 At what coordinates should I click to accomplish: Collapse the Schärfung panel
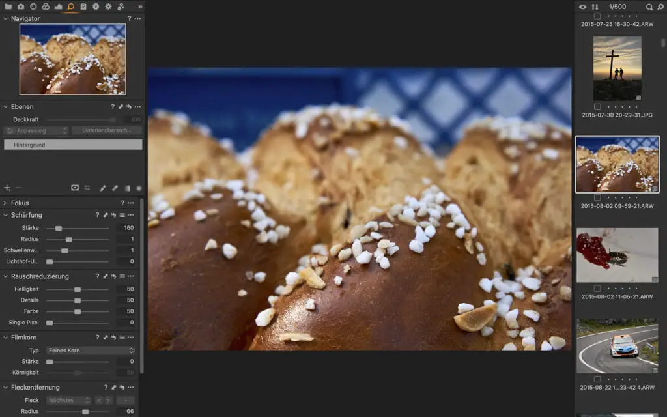[x=5, y=215]
